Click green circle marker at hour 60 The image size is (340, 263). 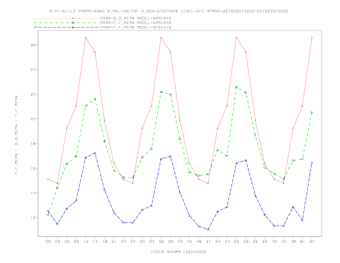237,87
